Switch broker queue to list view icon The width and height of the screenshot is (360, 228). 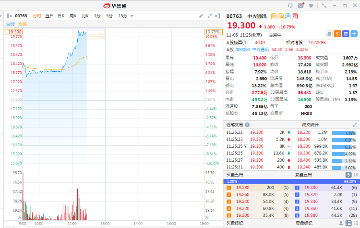pos(348,223)
